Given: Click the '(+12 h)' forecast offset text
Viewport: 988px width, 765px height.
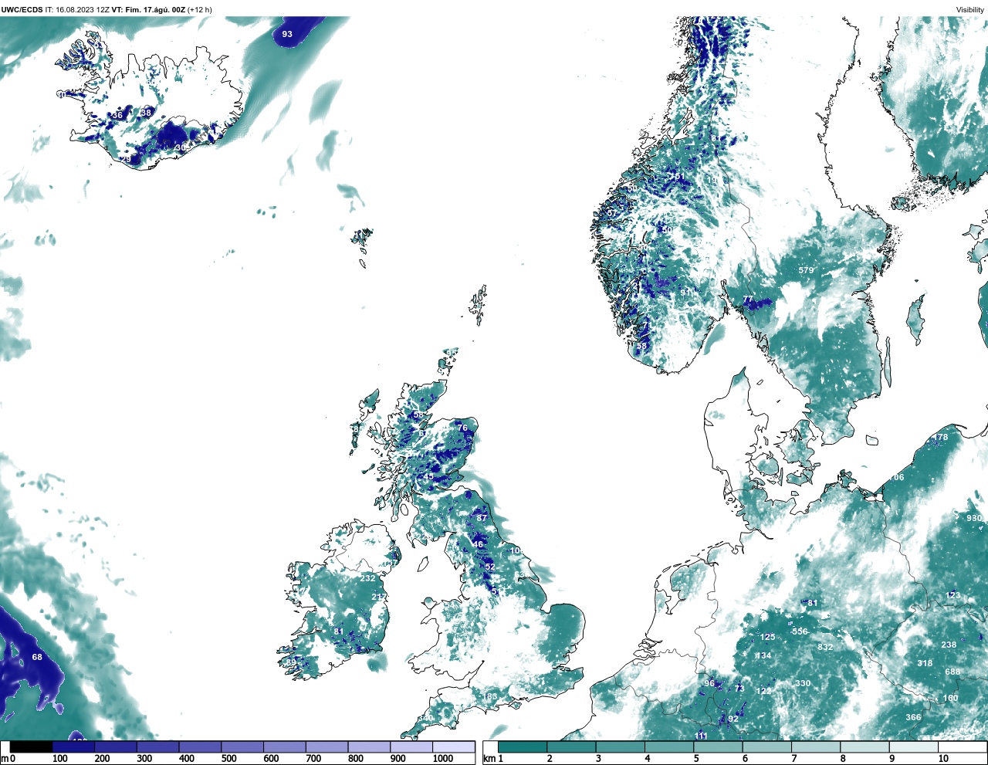Looking at the screenshot, I should click(x=200, y=10).
